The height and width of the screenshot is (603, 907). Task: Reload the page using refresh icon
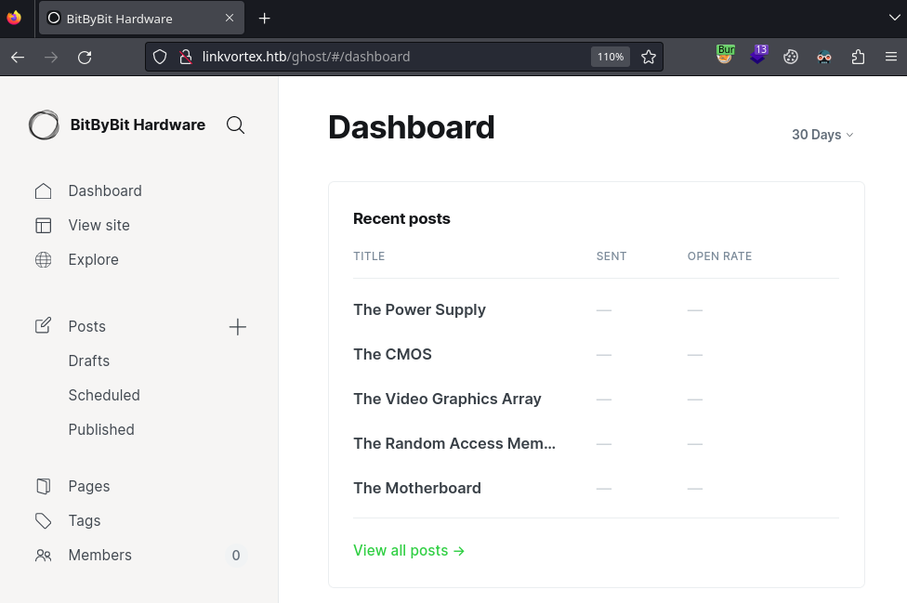(x=85, y=57)
